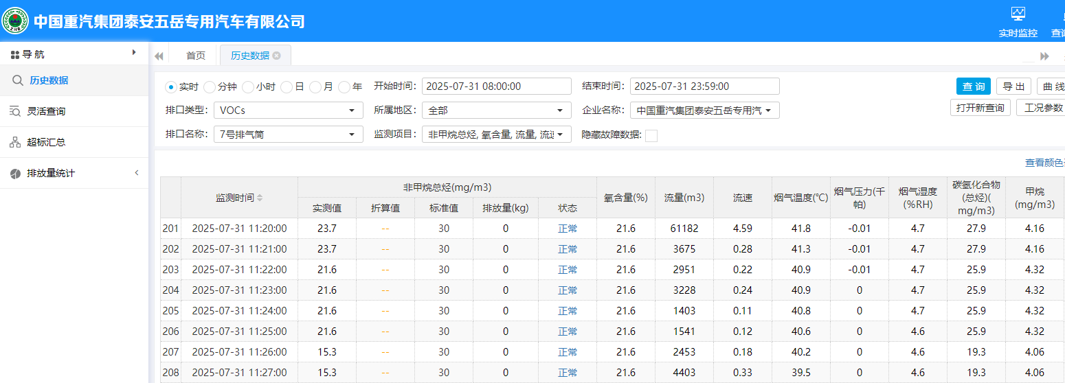Click the 查询 button
1065x383 pixels.
pos(973,86)
